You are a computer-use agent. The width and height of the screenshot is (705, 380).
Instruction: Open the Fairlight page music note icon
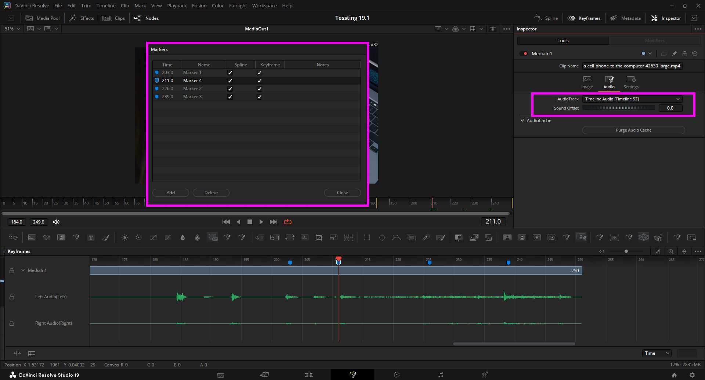(x=441, y=375)
